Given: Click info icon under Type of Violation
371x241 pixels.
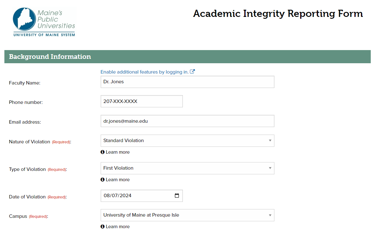Looking at the screenshot, I should coord(103,180).
